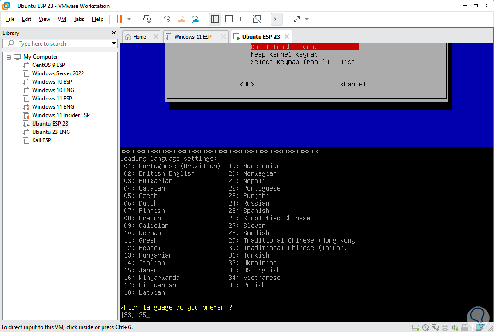Toggle the library sidebar view icon
494x332 pixels.
point(215,19)
